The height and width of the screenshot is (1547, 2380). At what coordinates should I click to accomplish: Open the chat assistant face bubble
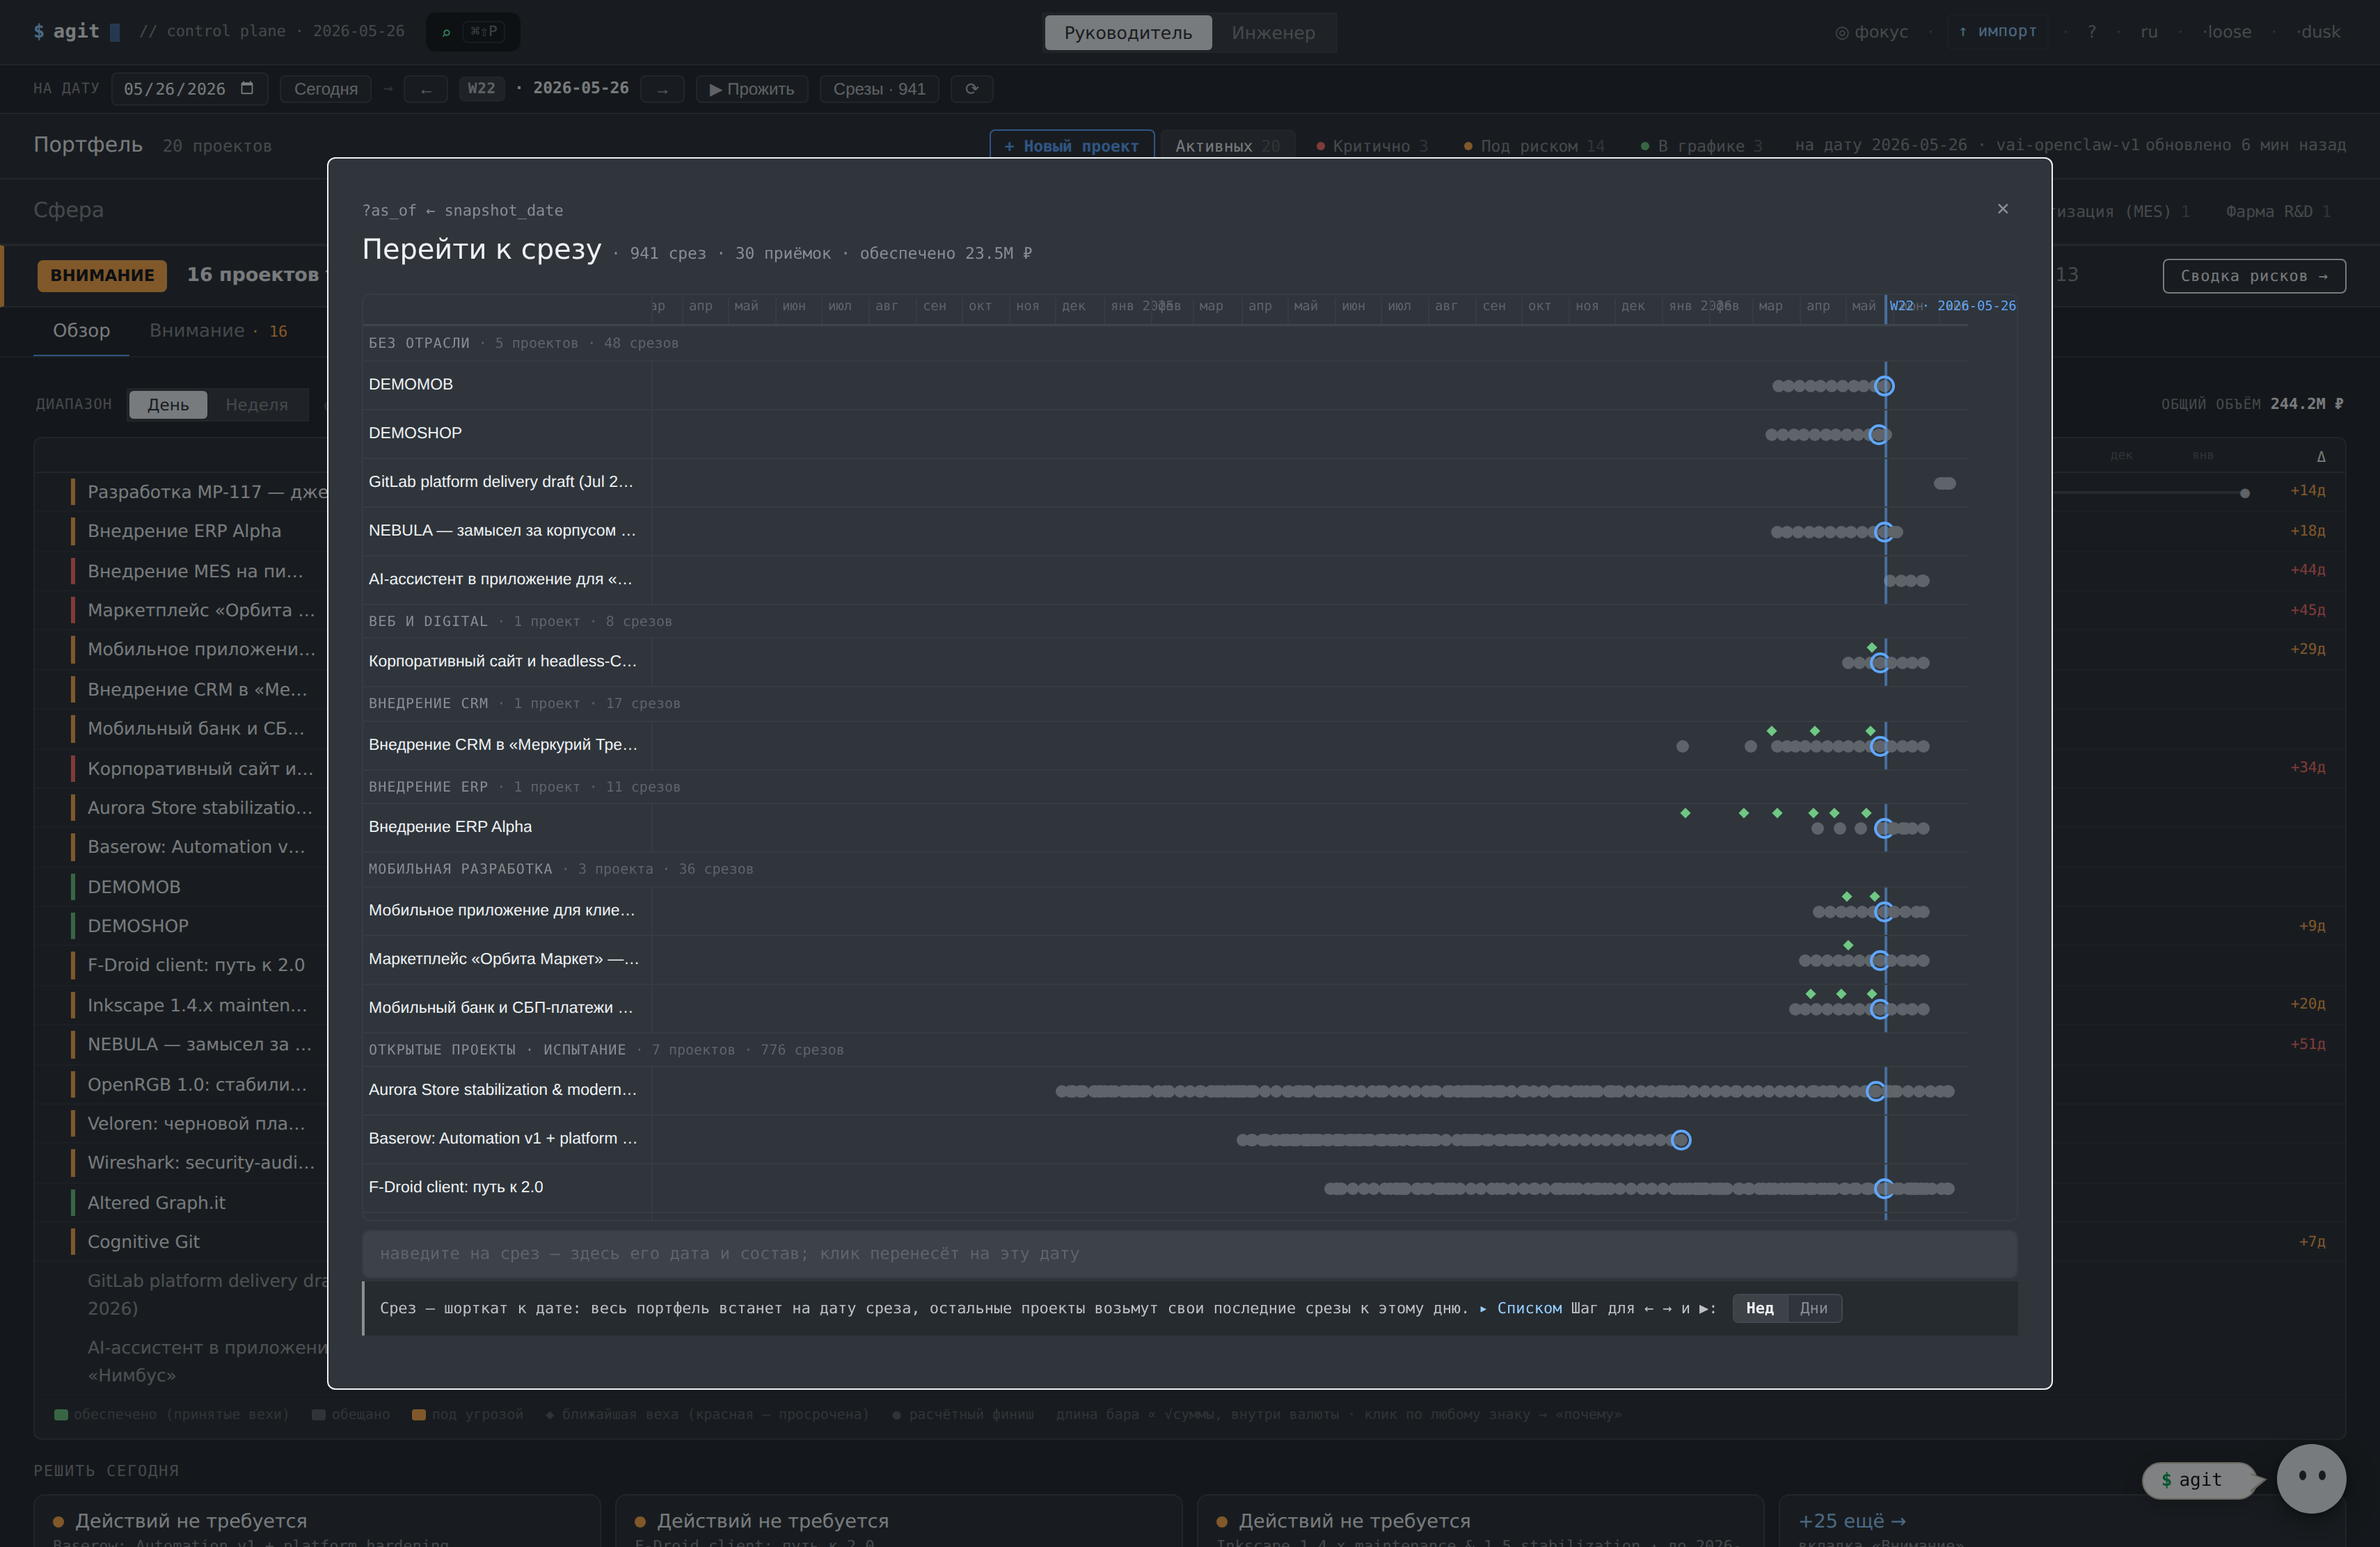click(x=2311, y=1478)
